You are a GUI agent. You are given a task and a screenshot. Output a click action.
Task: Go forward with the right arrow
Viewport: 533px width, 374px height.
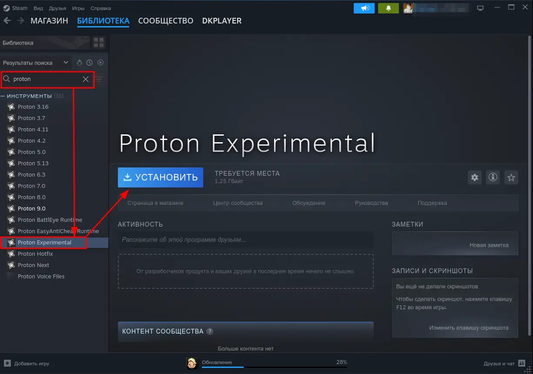click(x=20, y=20)
